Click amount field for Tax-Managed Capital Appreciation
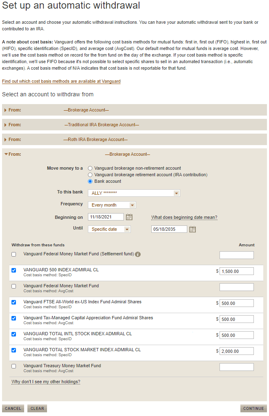269x416 pixels. pos(236,319)
